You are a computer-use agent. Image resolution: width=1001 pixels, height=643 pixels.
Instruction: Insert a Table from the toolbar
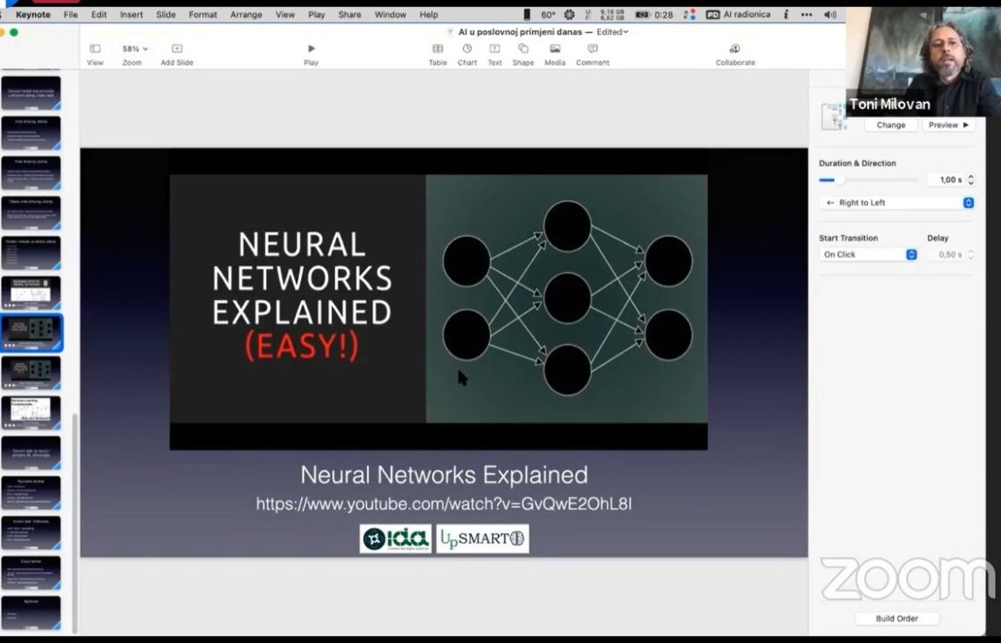(438, 49)
